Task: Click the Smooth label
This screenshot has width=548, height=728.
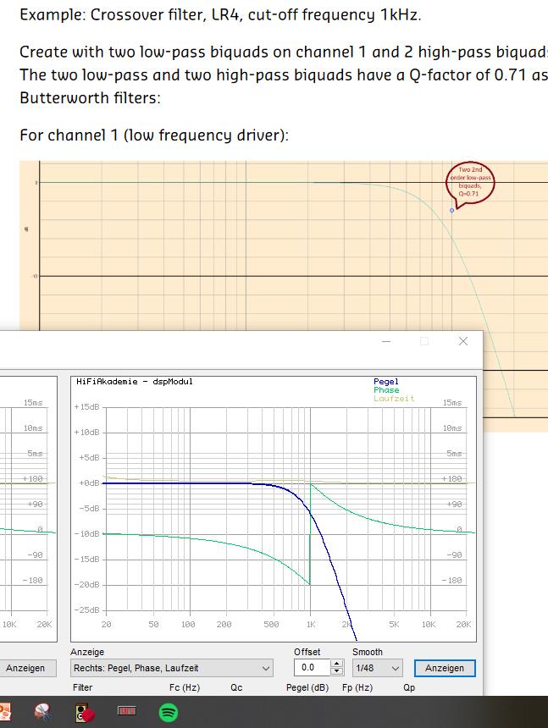Action: 368,652
